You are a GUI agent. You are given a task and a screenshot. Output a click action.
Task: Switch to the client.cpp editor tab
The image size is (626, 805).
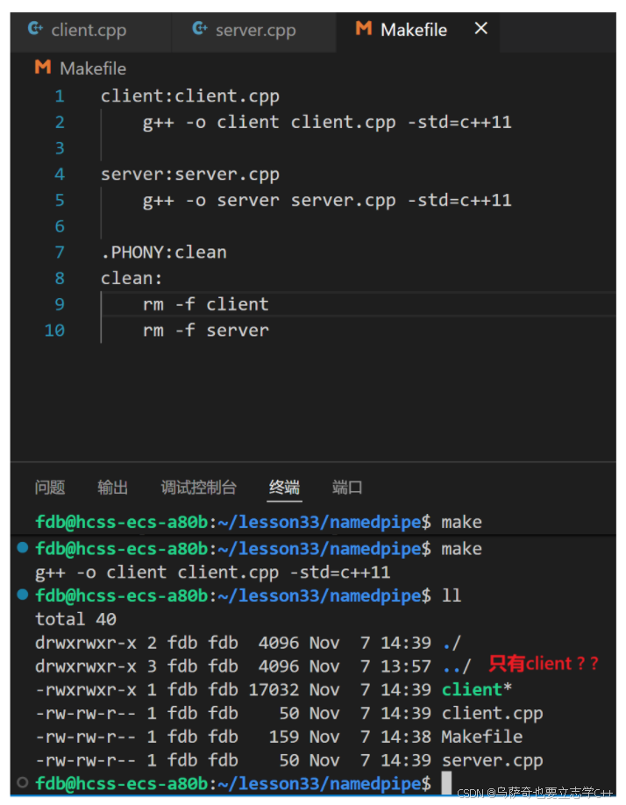pyautogui.click(x=90, y=31)
